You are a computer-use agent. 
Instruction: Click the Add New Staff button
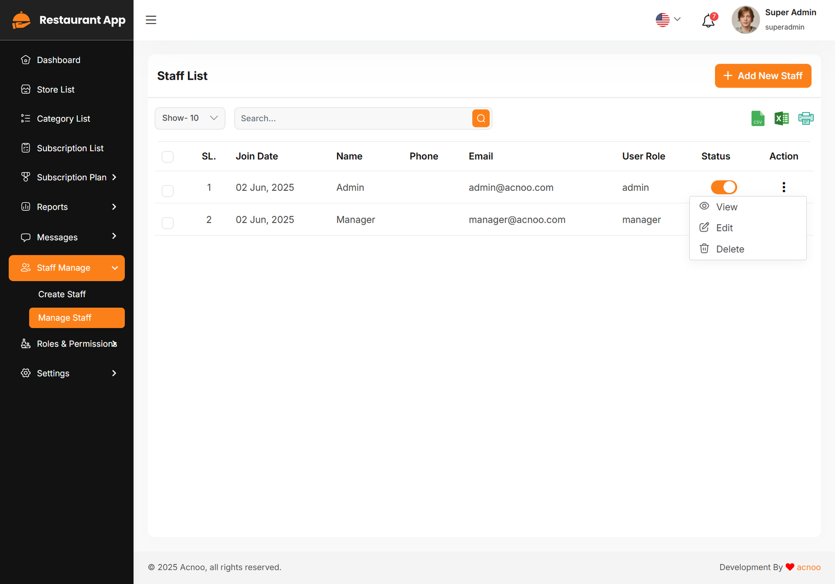point(762,76)
